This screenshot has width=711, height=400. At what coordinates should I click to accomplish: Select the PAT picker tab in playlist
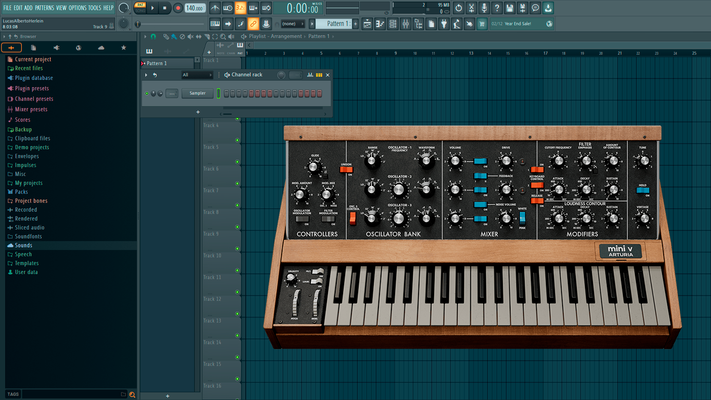240,48
